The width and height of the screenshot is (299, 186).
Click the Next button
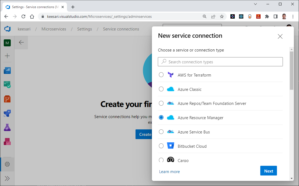269,171
